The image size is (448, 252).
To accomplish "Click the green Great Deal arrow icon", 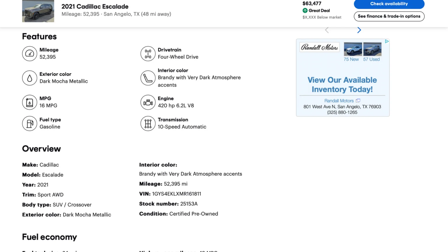I will point(305,10).
